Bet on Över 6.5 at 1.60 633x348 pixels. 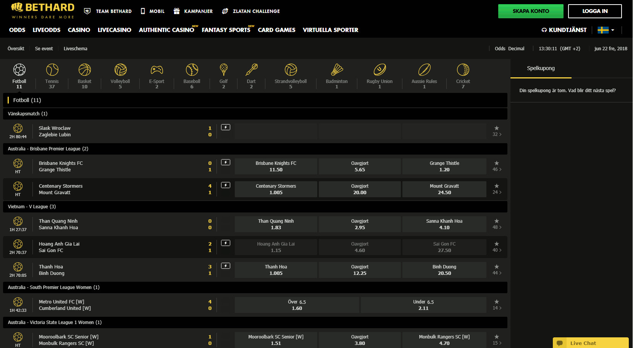click(297, 305)
